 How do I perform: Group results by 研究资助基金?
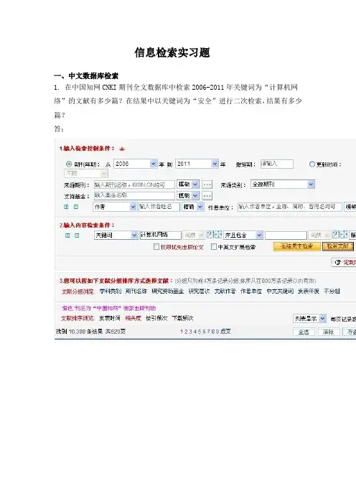(168, 291)
